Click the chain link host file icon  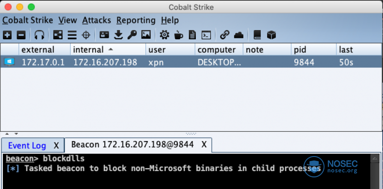click(x=224, y=35)
